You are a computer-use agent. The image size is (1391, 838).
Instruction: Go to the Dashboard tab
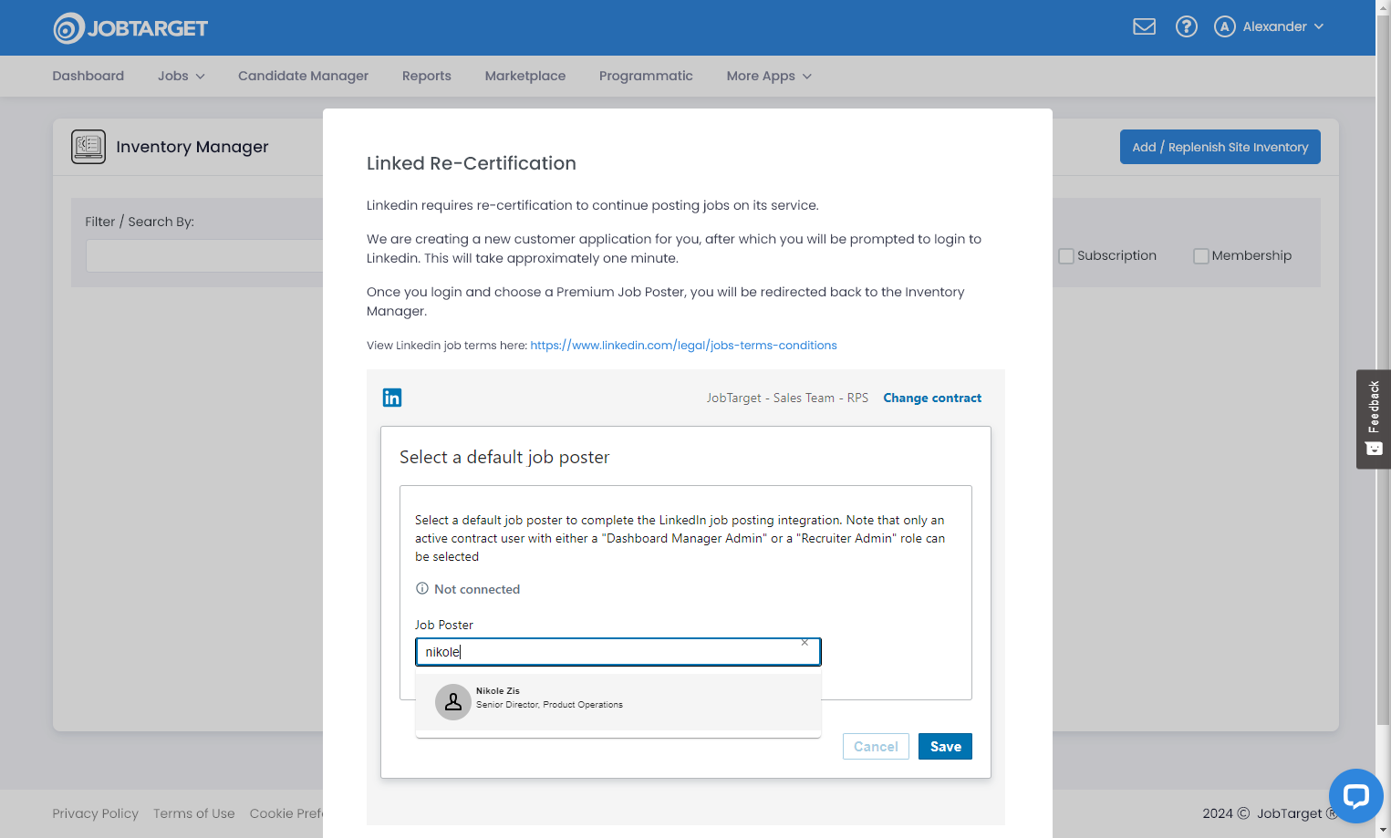88,76
